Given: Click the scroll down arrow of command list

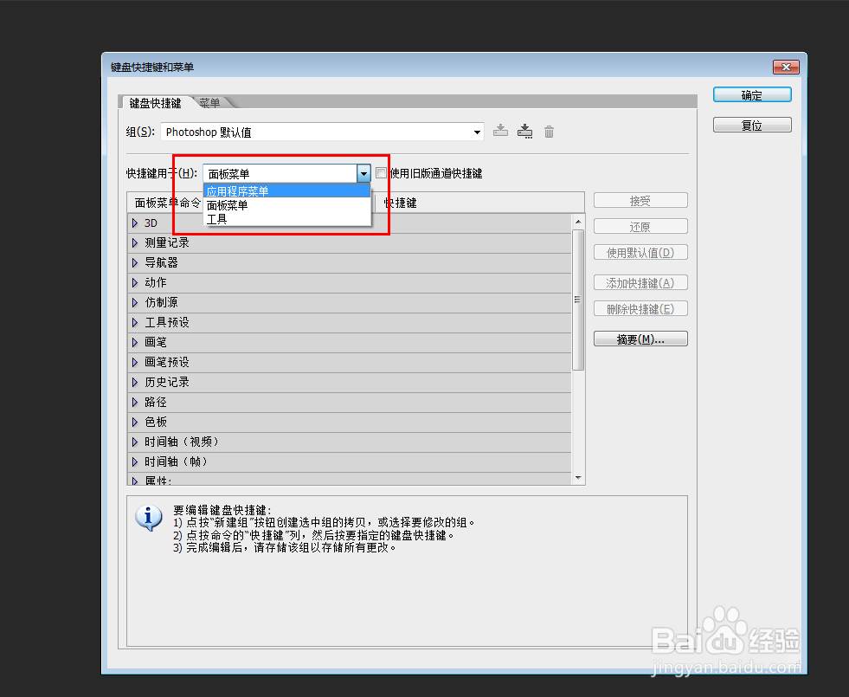Looking at the screenshot, I should click(578, 478).
